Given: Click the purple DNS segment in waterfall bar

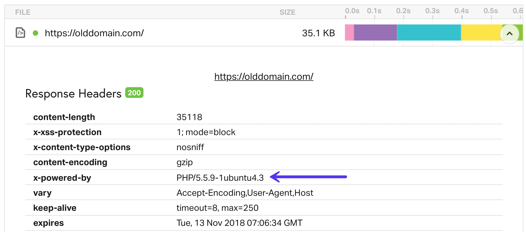Looking at the screenshot, I should coord(375,33).
